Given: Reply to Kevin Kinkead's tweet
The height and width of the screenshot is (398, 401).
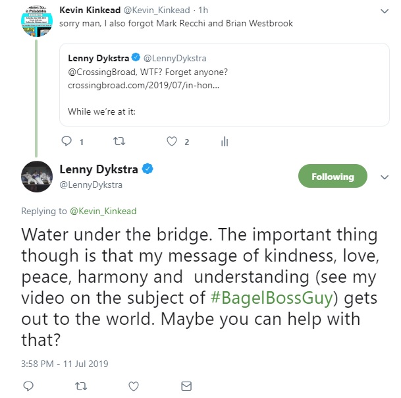Looking at the screenshot, I should [66, 141].
